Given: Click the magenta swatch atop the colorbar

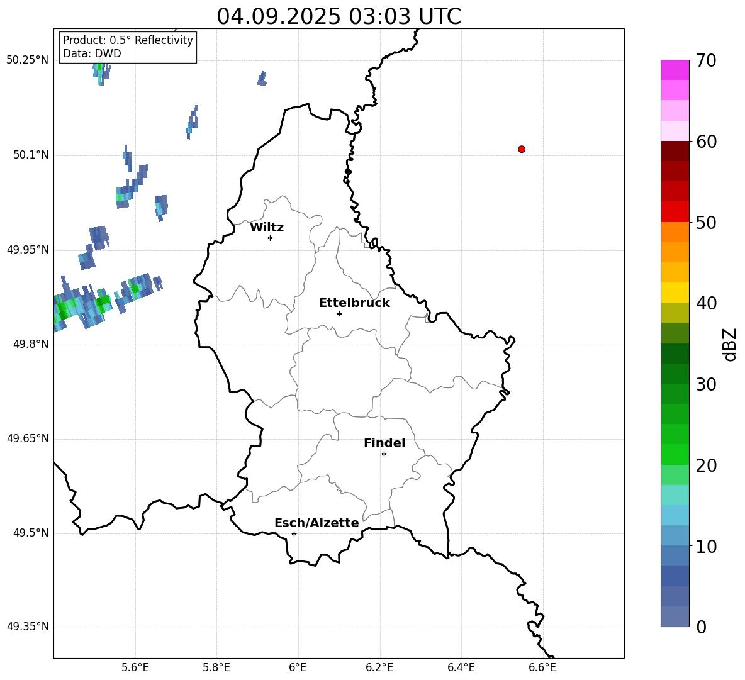Looking at the screenshot, I should click(675, 70).
